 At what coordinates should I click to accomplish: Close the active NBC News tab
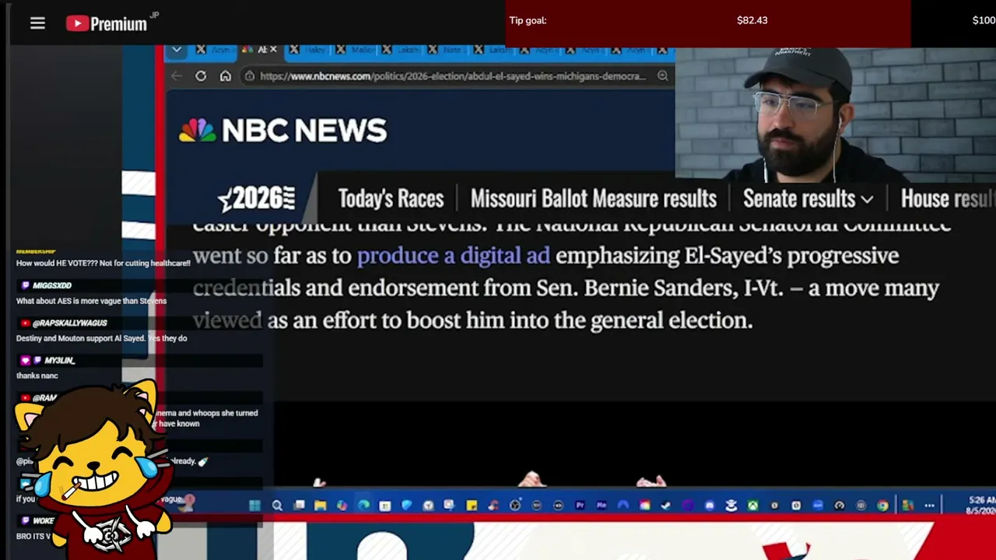pyautogui.click(x=273, y=50)
